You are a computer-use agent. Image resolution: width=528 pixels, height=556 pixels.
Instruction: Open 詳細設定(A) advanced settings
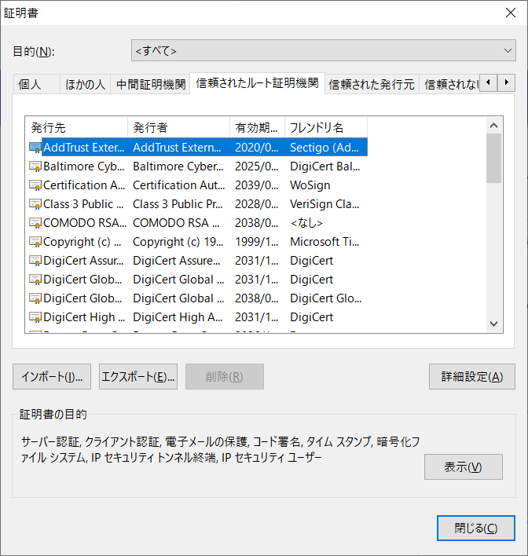pyautogui.click(x=472, y=377)
